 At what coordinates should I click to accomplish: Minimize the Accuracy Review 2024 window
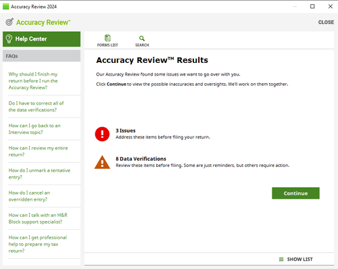click(295, 7)
